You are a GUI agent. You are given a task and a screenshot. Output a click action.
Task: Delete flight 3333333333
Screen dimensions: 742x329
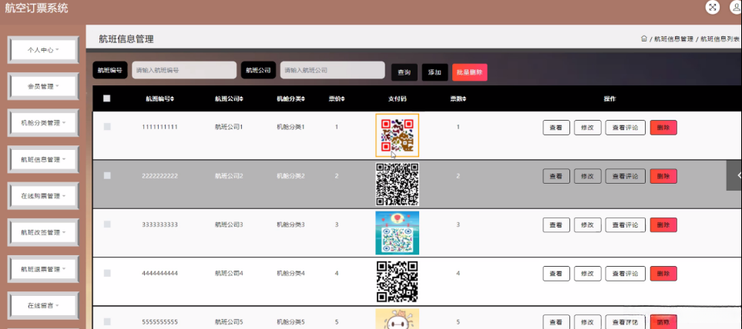(663, 225)
